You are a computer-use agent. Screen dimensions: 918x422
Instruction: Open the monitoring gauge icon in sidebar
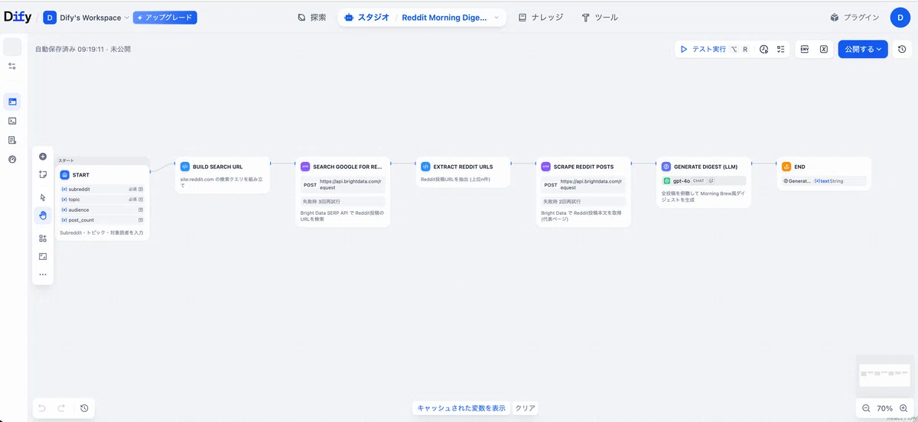(x=12, y=160)
